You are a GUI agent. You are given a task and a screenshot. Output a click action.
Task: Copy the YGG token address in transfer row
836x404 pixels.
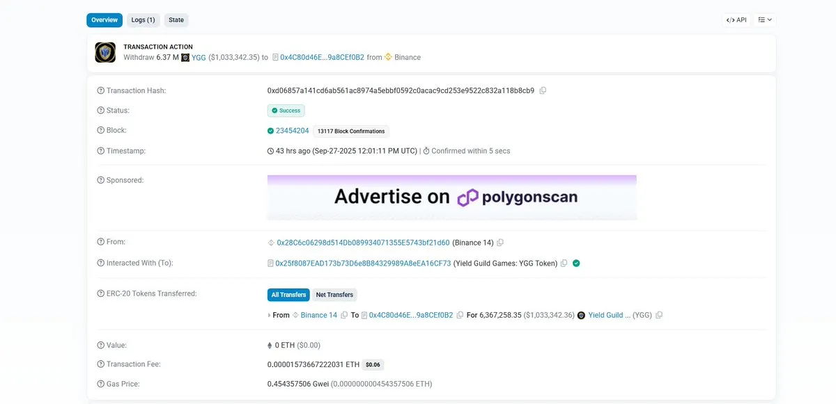tap(659, 315)
